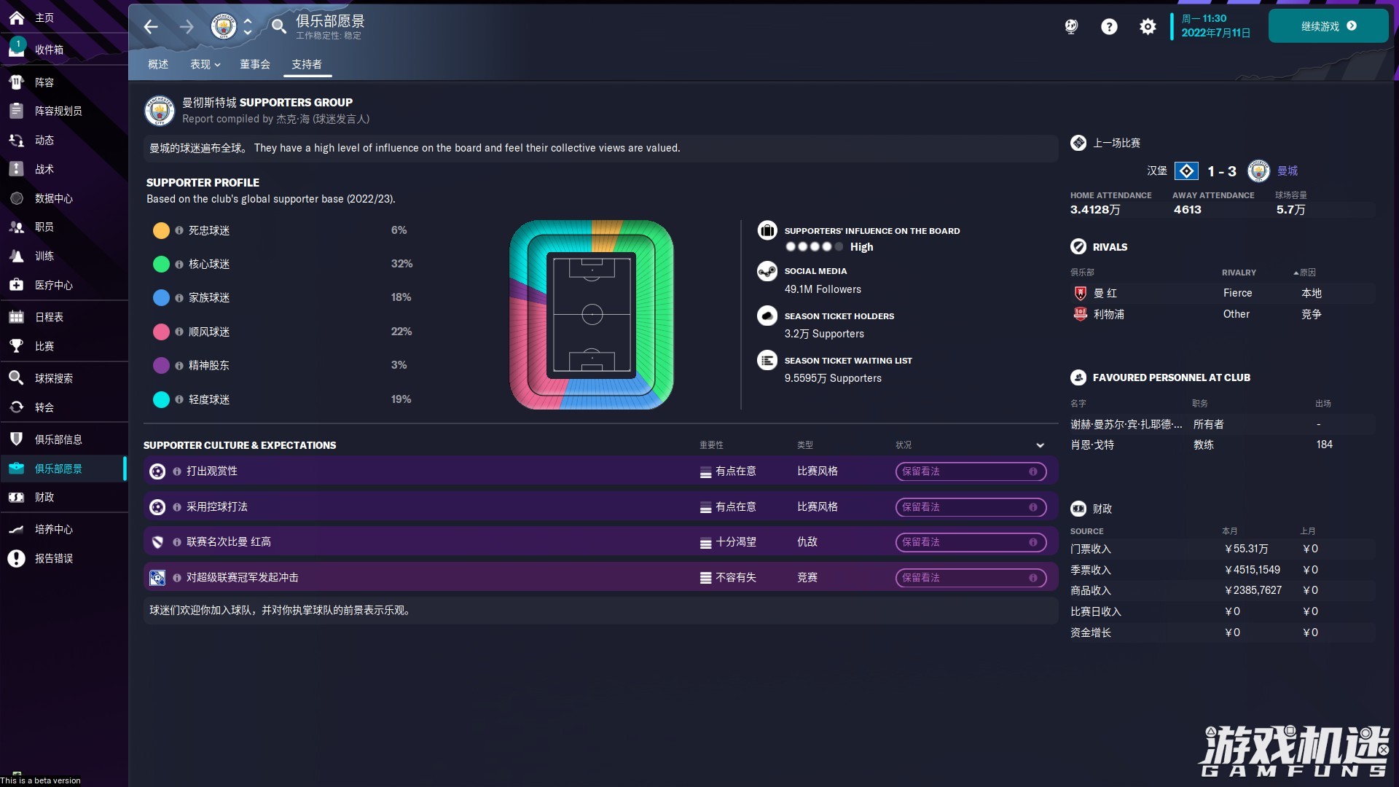Screen dimensions: 1399x787
Task: Switch to the 董事会 tab
Action: click(254, 64)
